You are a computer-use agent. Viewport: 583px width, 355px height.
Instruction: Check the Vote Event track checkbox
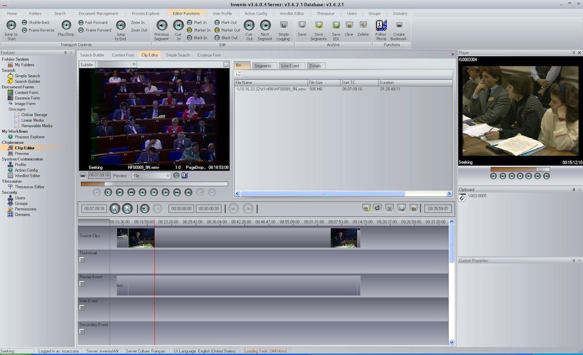(82, 308)
